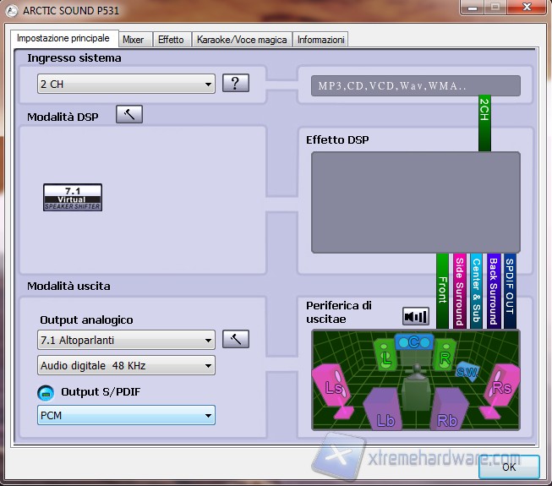Open analog output settings hammer icon

pyautogui.click(x=235, y=340)
